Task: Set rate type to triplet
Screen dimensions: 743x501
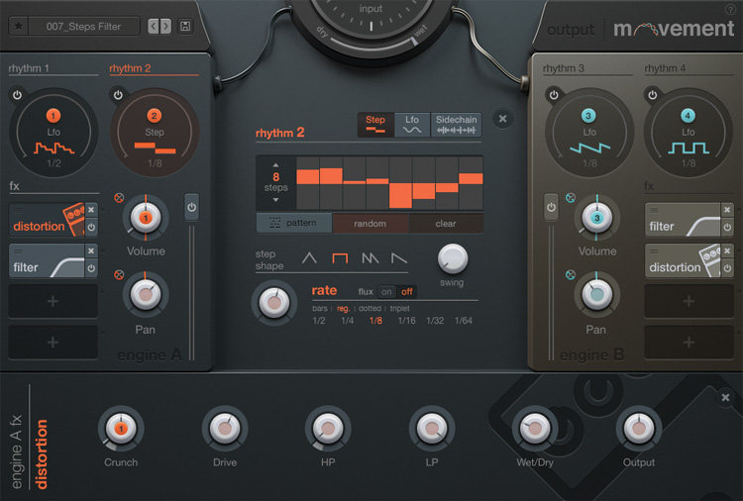Action: coord(400,308)
